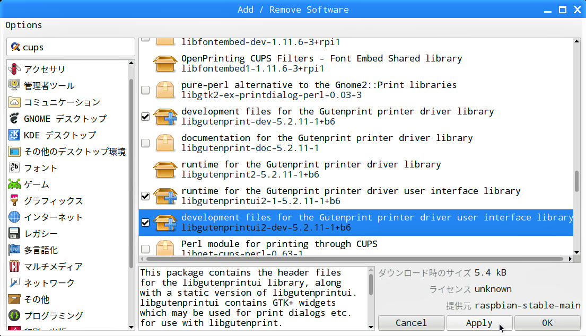Viewport: 586px width, 336px height.
Task: Check the libgutenprint-doc package checkbox
Action: [145, 143]
